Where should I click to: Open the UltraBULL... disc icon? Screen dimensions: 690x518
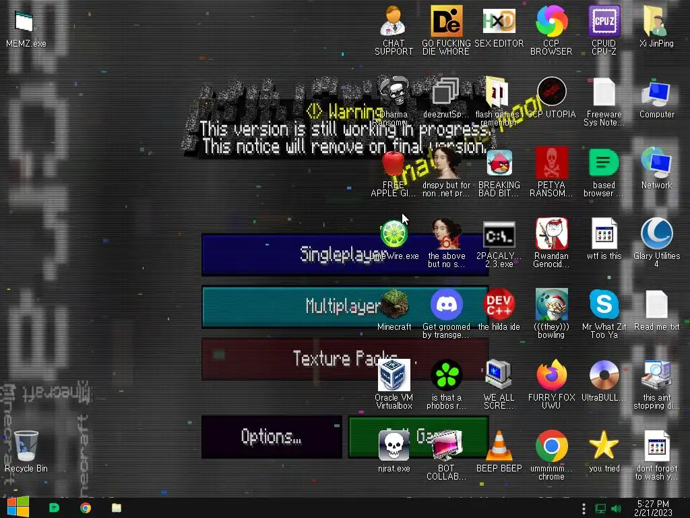[x=604, y=375]
